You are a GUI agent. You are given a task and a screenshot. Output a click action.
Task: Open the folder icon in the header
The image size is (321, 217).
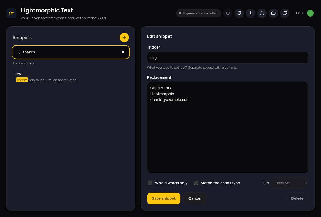point(273,13)
